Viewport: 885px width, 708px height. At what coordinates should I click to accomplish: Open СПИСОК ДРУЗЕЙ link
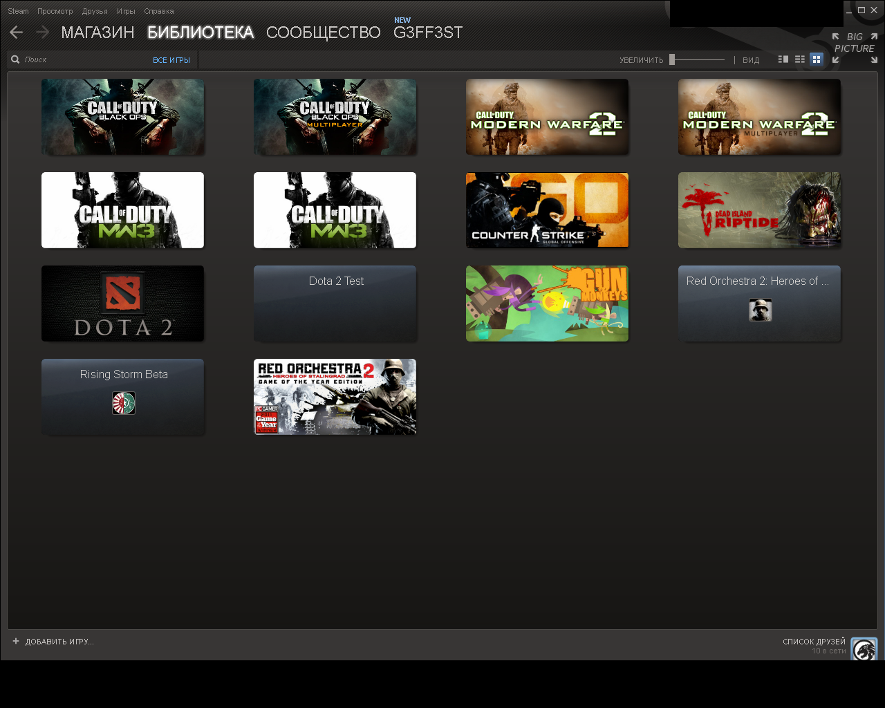[x=814, y=642]
